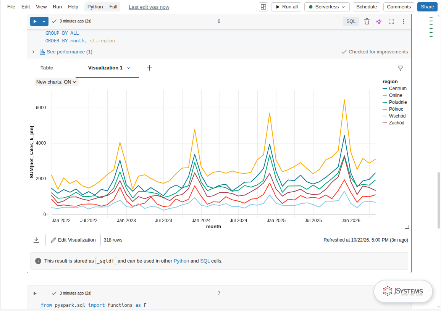Open the Assistant icon in cell 6
Image resolution: width=441 pixels, height=311 pixels.
coord(379,21)
